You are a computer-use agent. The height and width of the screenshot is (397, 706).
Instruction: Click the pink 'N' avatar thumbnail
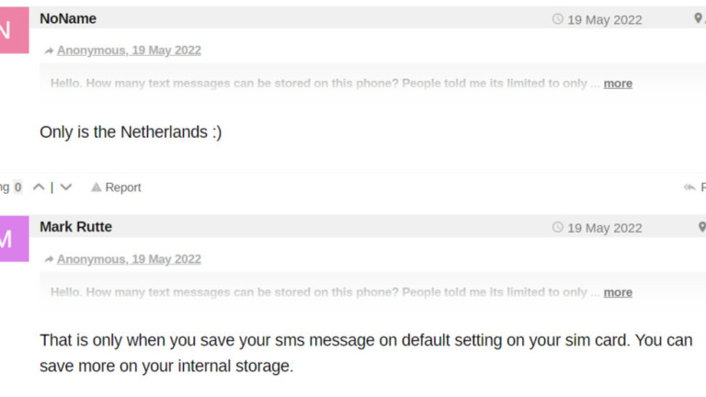tap(13, 29)
